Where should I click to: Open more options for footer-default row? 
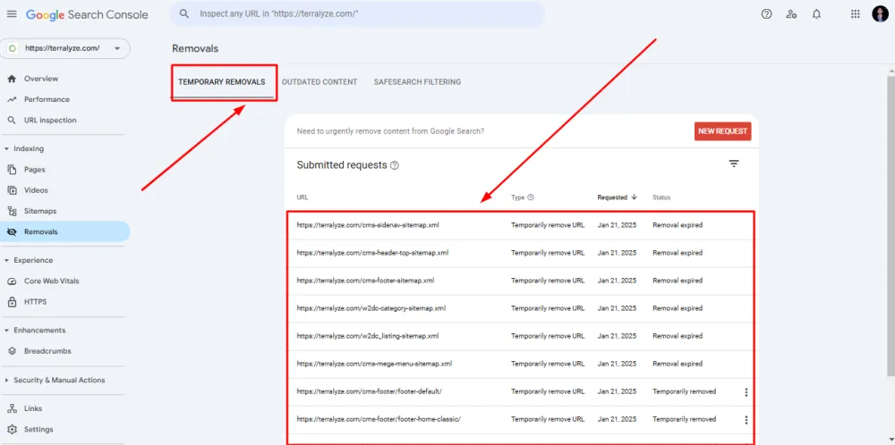[746, 392]
